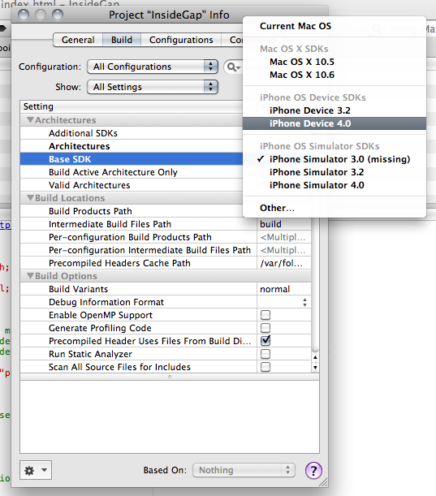Switch to the General tab

78,40
